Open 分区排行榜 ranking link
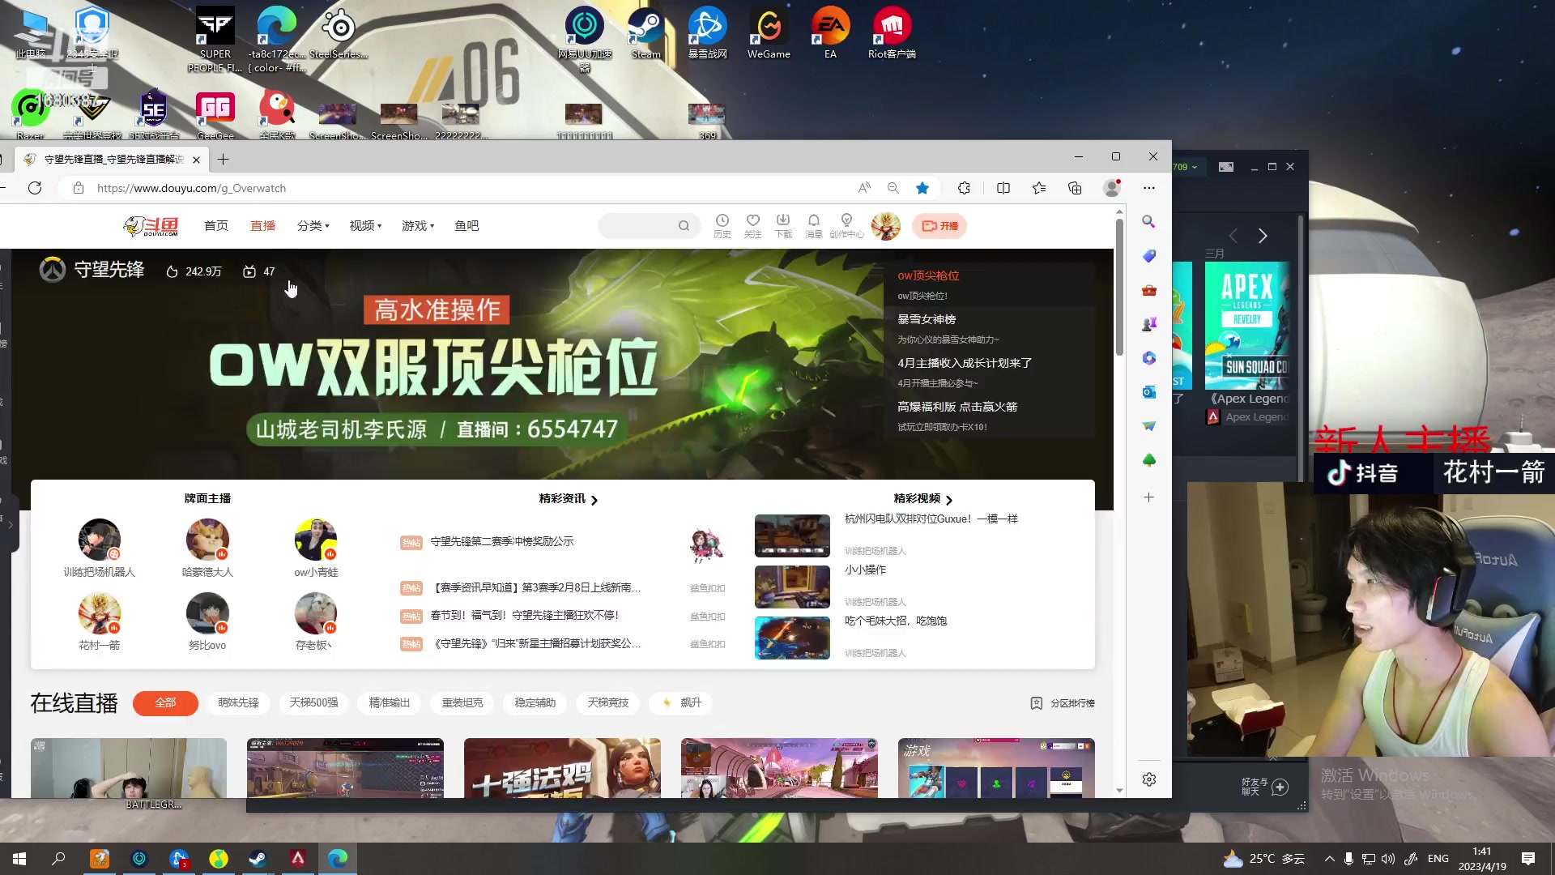 [x=1063, y=703]
